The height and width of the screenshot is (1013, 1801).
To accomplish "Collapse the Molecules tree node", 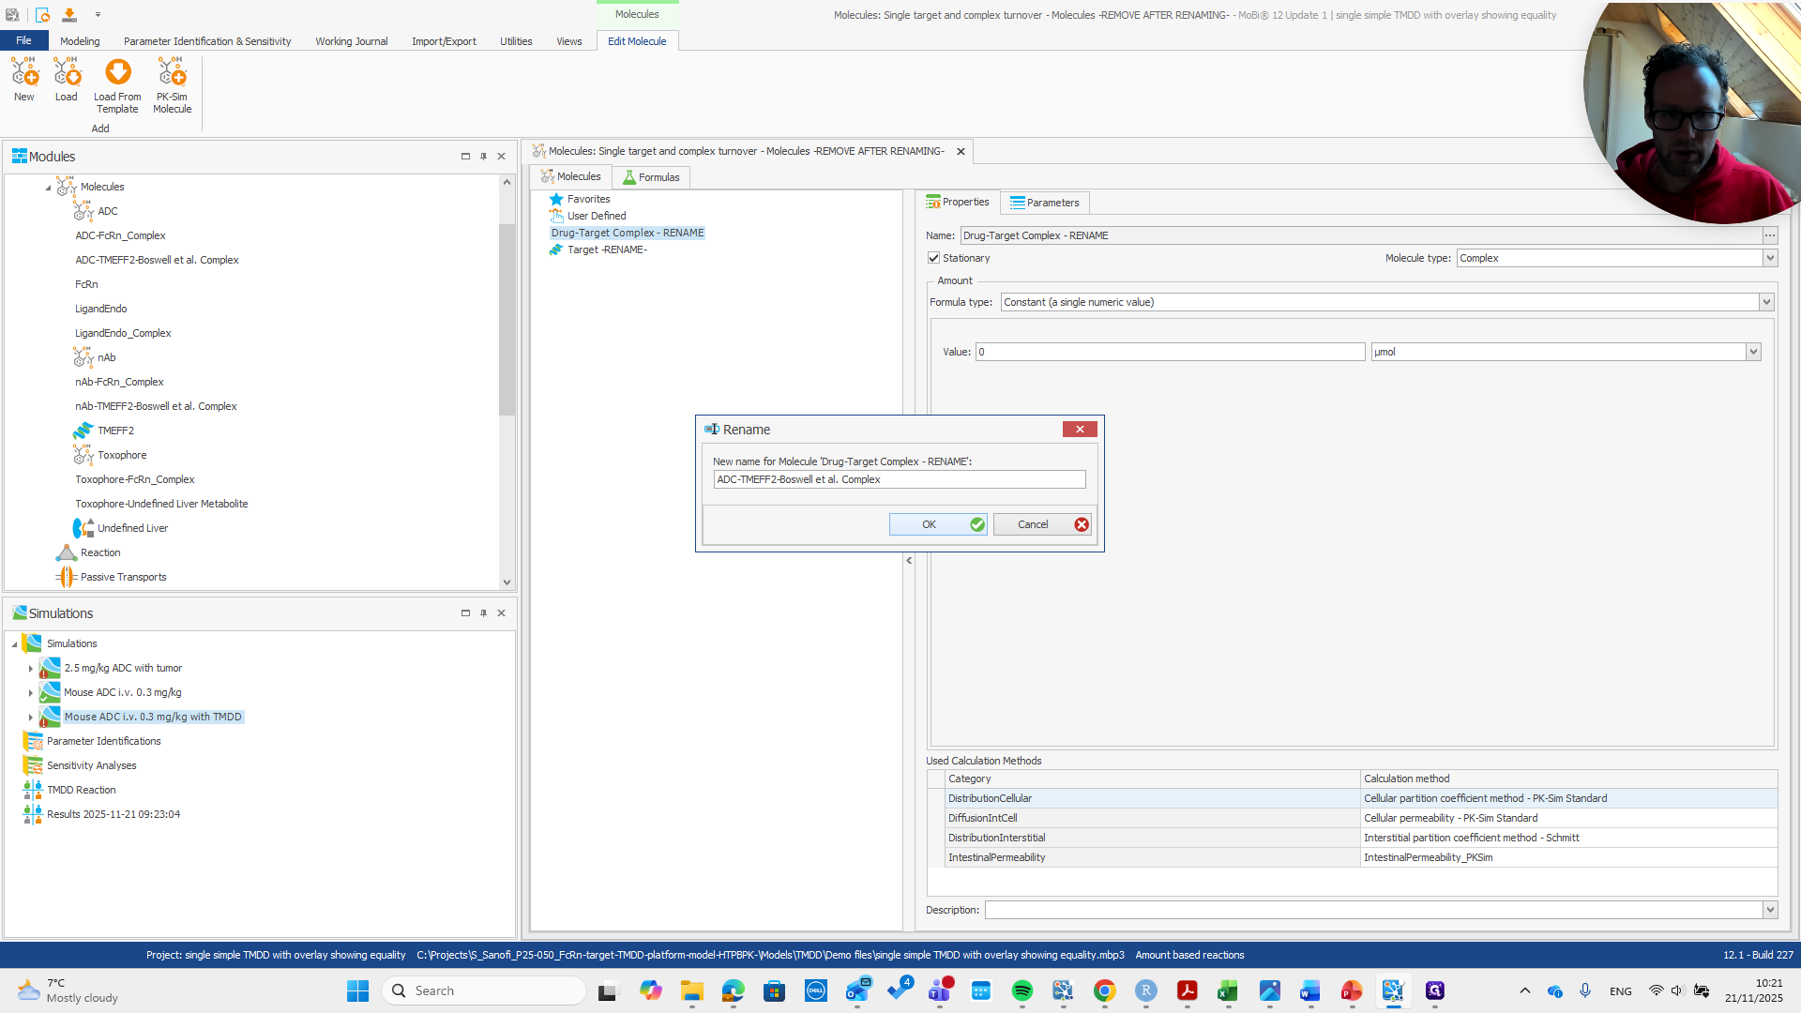I will point(49,188).
